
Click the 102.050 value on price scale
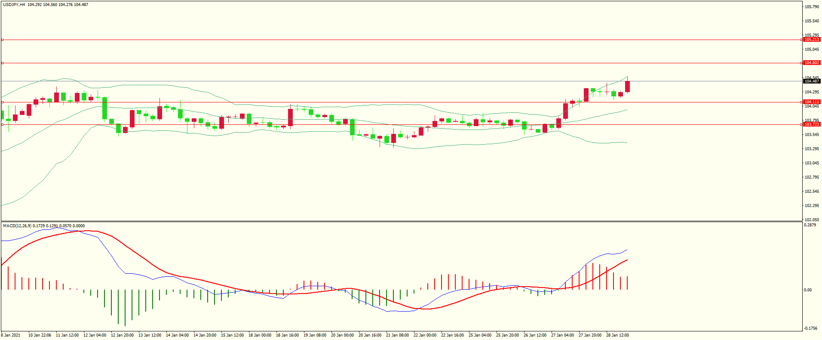(812, 219)
